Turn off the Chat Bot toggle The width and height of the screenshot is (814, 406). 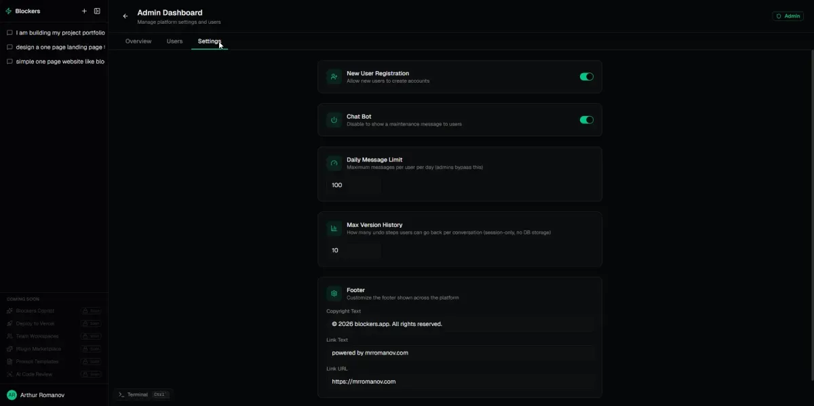pyautogui.click(x=586, y=120)
